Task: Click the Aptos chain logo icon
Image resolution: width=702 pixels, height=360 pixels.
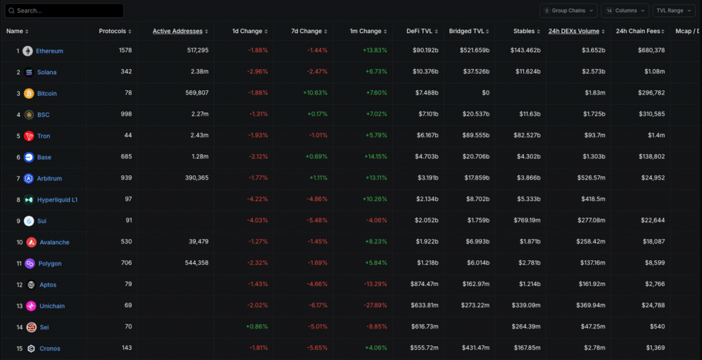Action: tap(32, 285)
